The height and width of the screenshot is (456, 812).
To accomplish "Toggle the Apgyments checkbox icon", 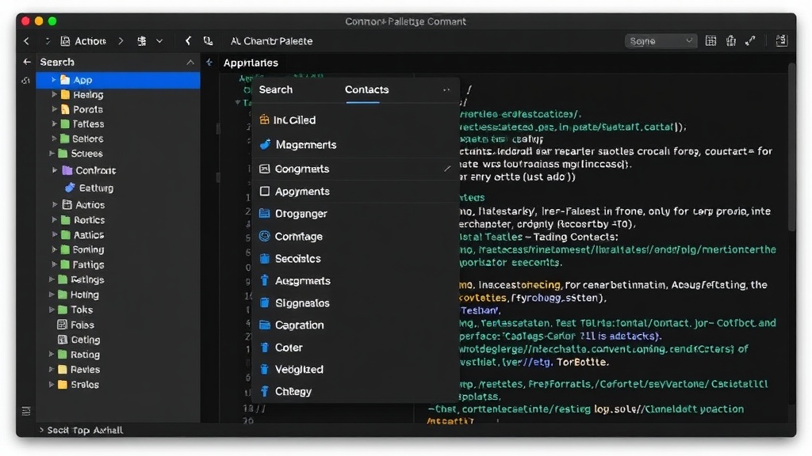I will (x=265, y=192).
